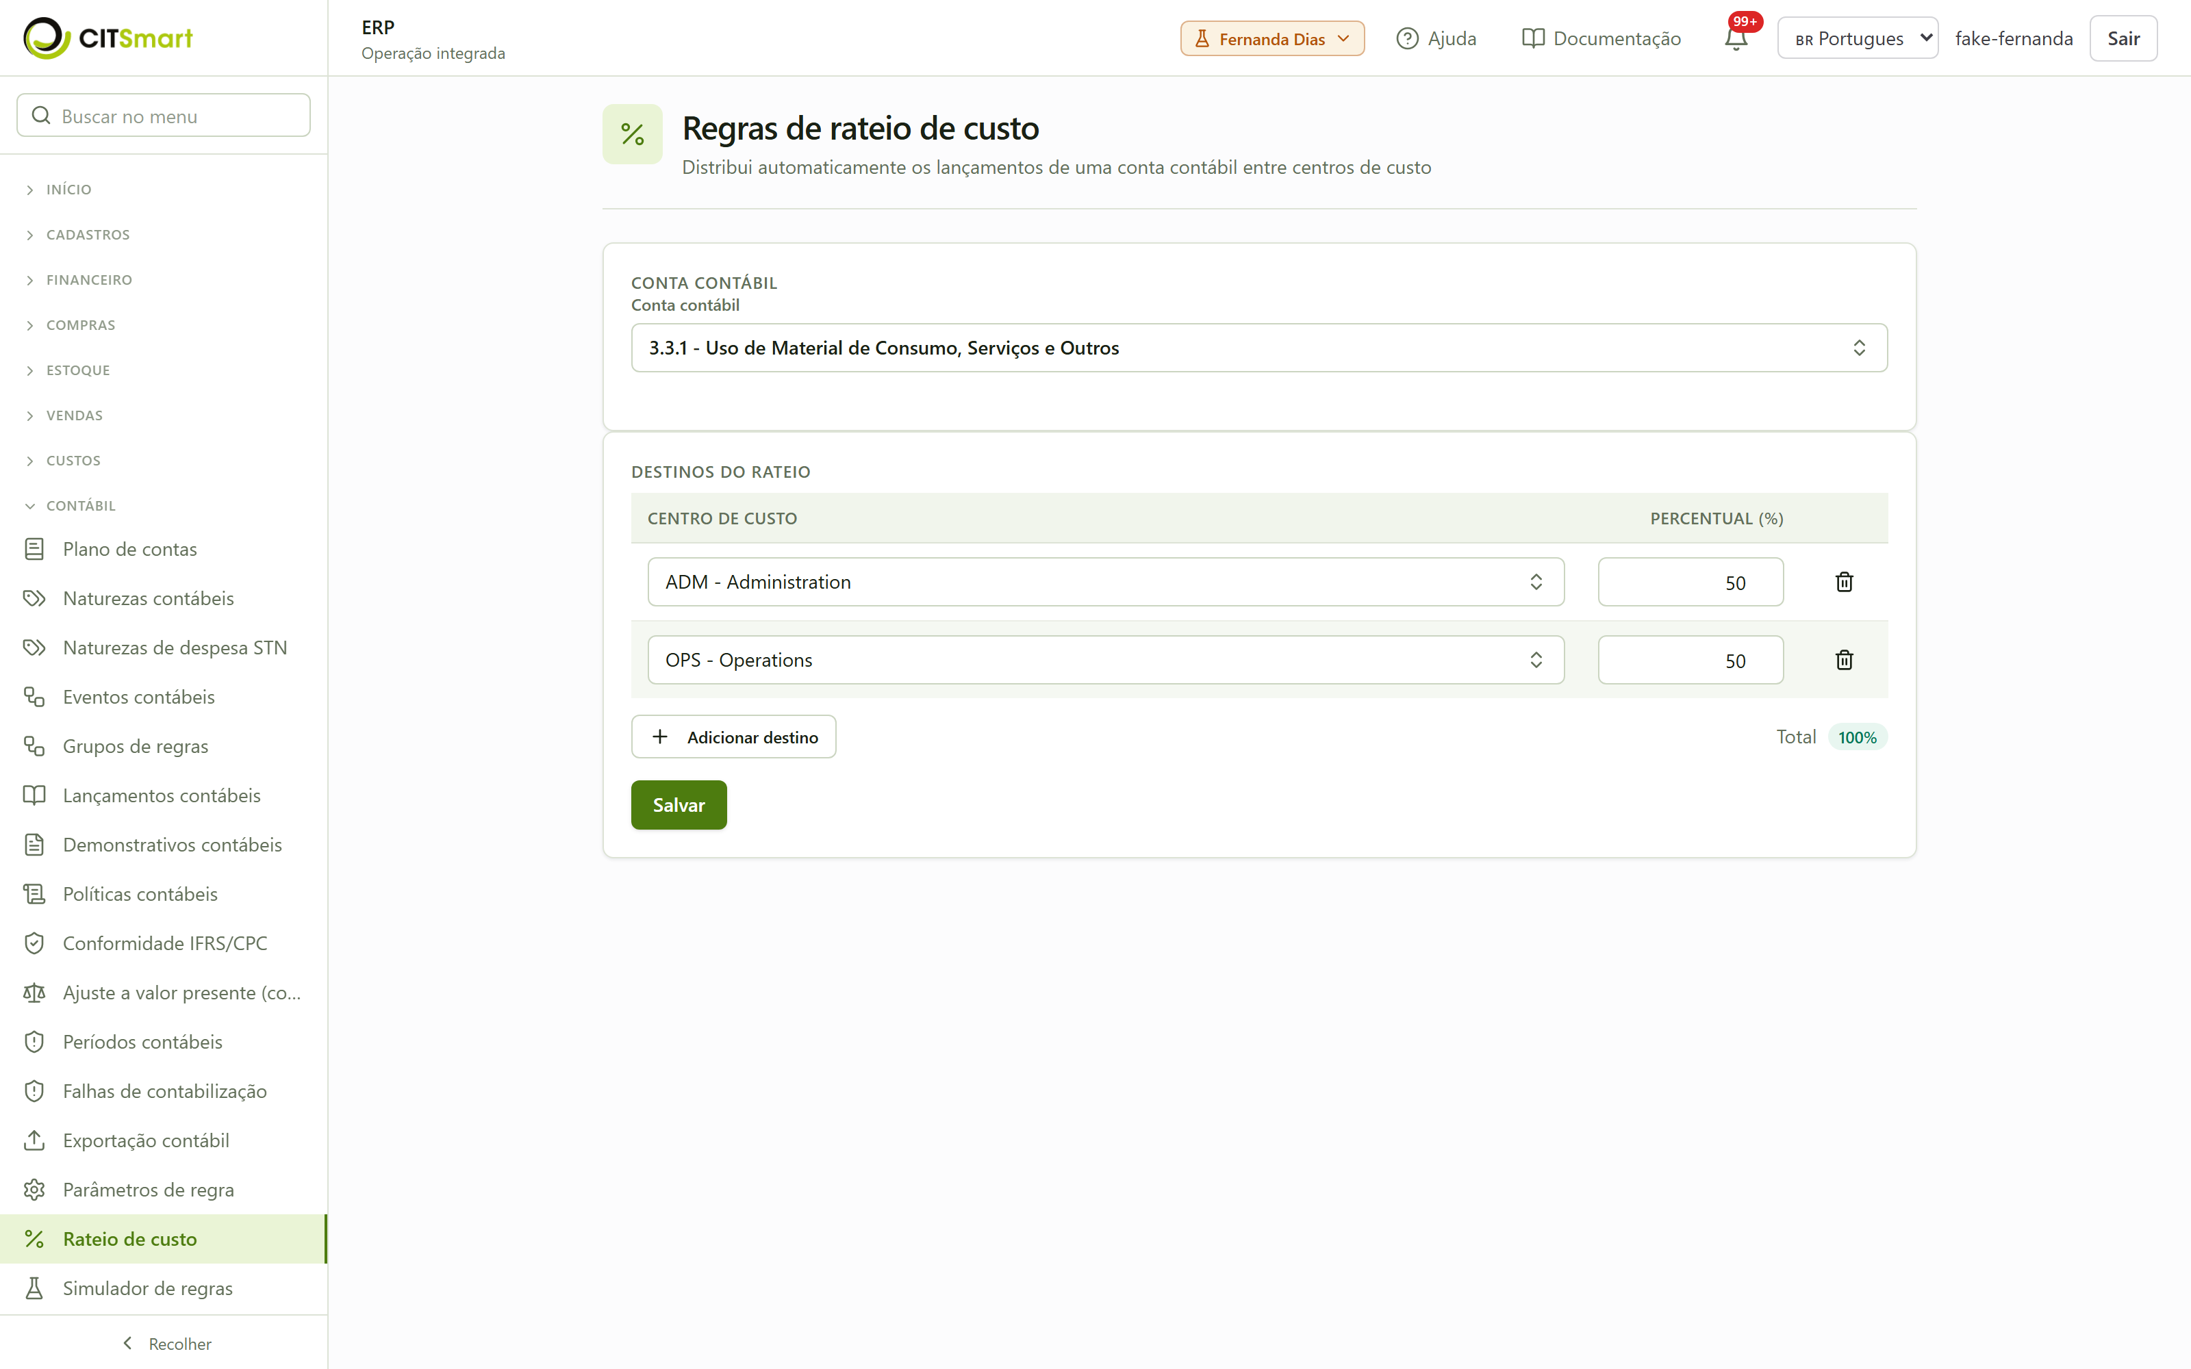The width and height of the screenshot is (2191, 1369).
Task: Click the ADM percentual input field
Action: 1690,581
